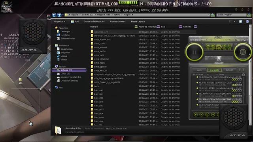Viewport: 253px width, 142px height.
Task: Switch to the 'Default' playlist tab
Action: 229,70
